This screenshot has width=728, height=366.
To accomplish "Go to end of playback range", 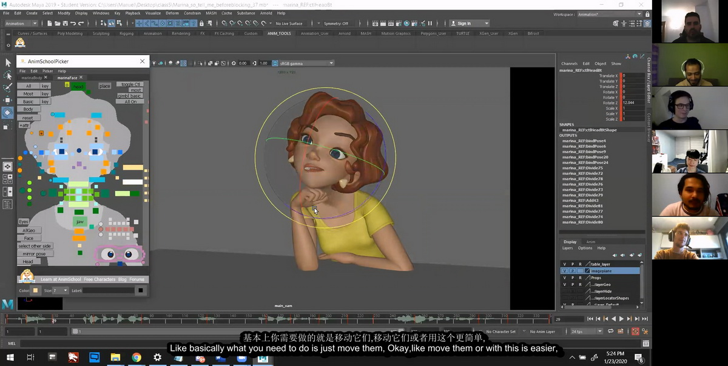I will [x=644, y=319].
